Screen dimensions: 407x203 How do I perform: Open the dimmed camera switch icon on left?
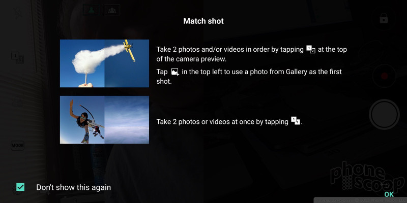click(18, 103)
